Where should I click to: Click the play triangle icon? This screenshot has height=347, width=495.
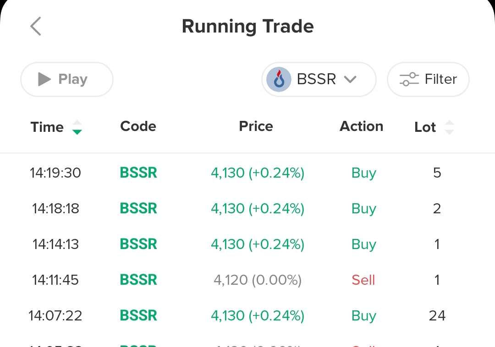pos(44,79)
